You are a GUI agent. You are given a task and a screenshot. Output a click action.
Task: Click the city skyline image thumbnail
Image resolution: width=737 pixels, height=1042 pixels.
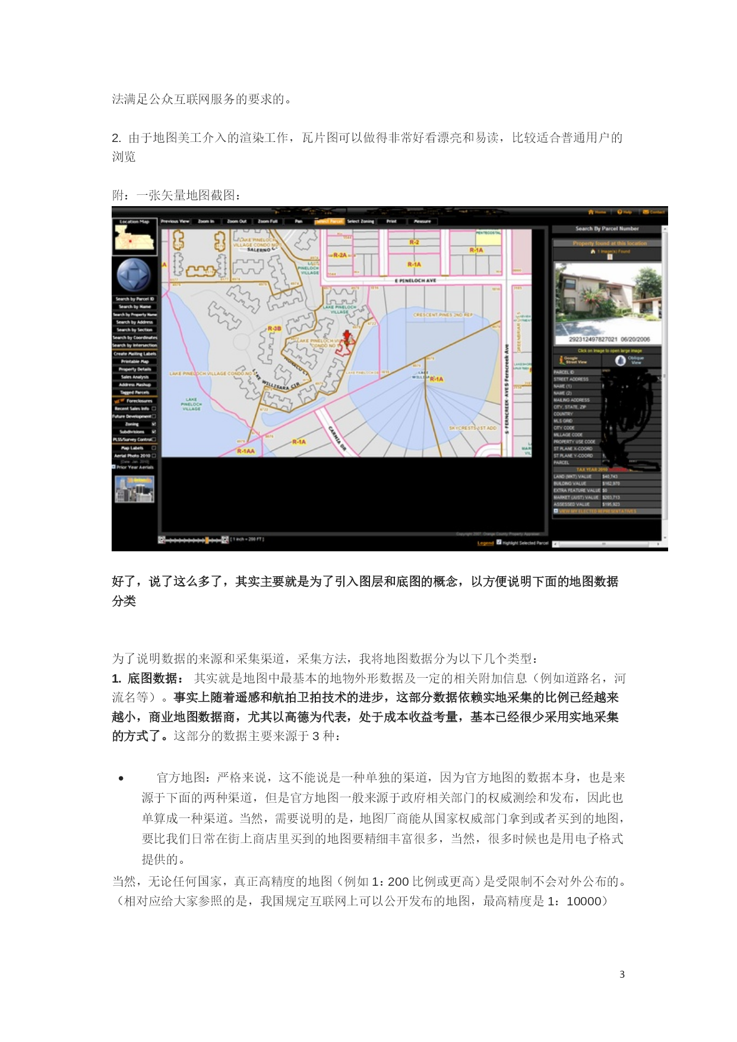click(134, 489)
